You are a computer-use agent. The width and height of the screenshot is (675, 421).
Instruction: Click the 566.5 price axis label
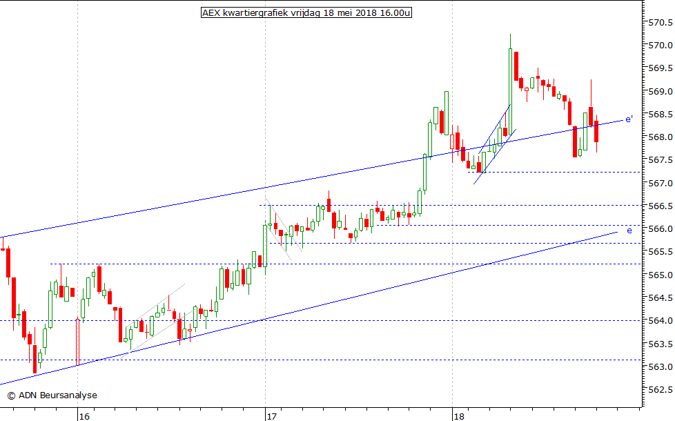(x=661, y=206)
